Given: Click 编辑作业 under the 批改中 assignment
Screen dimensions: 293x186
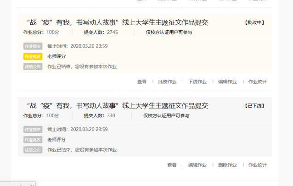Looking at the screenshot, I should point(227,82).
